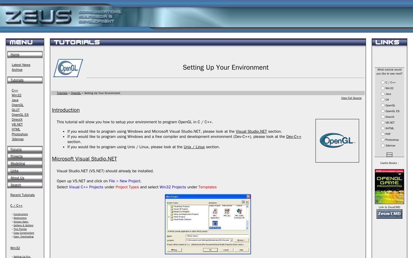Open the OpenGL tutorials link in menu

(x=17, y=105)
